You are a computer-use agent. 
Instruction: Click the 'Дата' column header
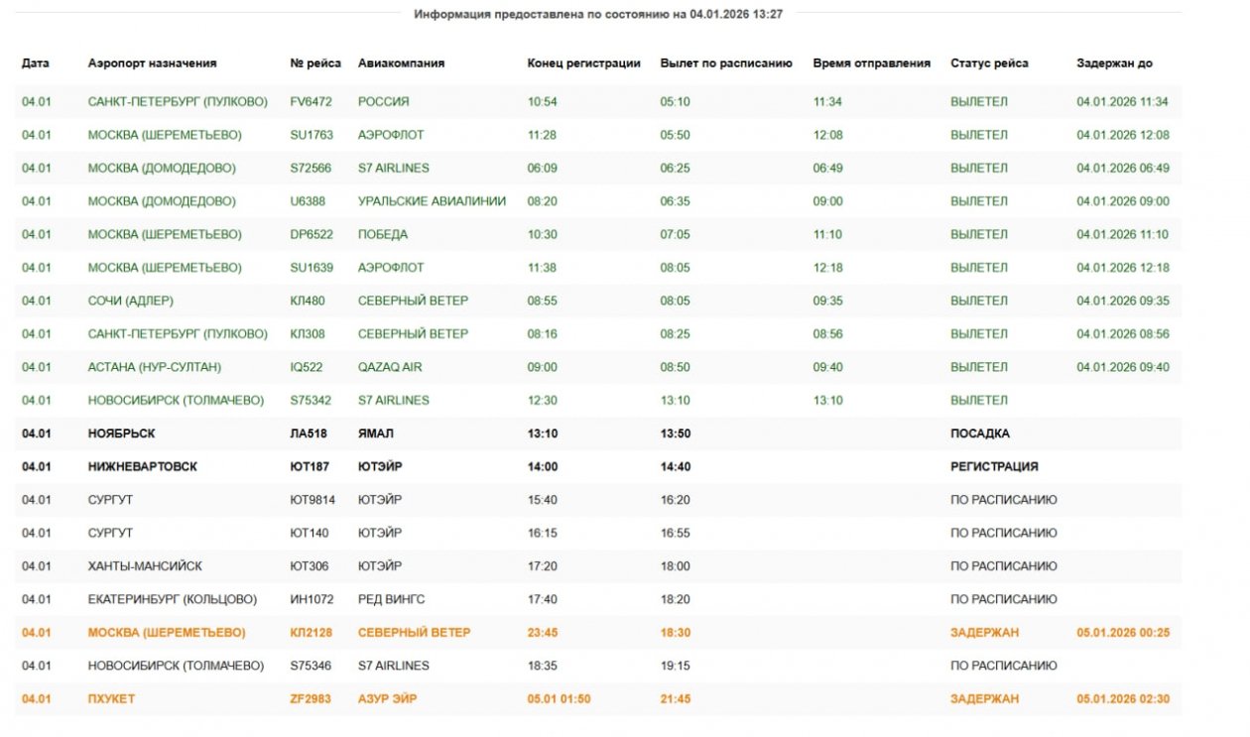(35, 63)
